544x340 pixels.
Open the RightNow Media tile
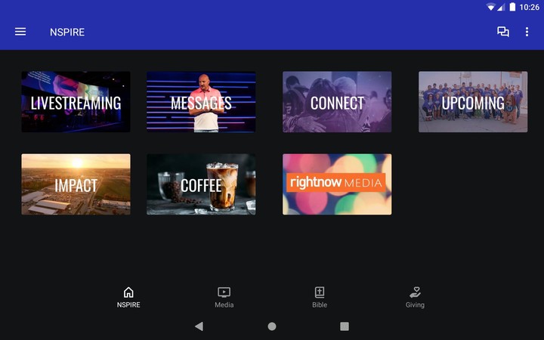[337, 184]
